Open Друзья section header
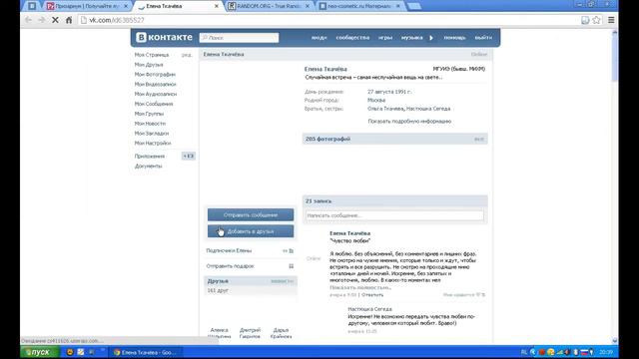The image size is (639, 359). (x=218, y=281)
